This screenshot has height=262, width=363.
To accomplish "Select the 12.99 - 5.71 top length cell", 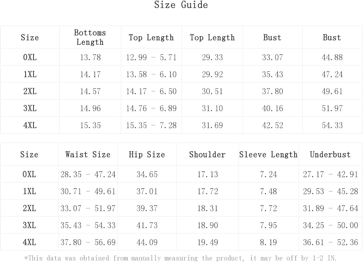I will coord(151,57).
